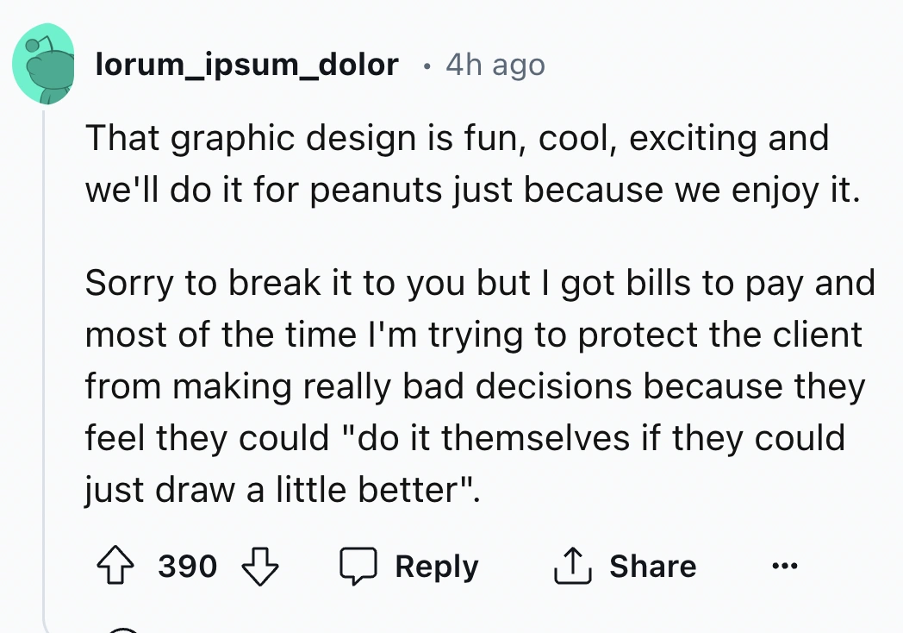Image resolution: width=903 pixels, height=633 pixels.
Task: Click the paragraph starting 'That graphic design'
Action: point(472,163)
